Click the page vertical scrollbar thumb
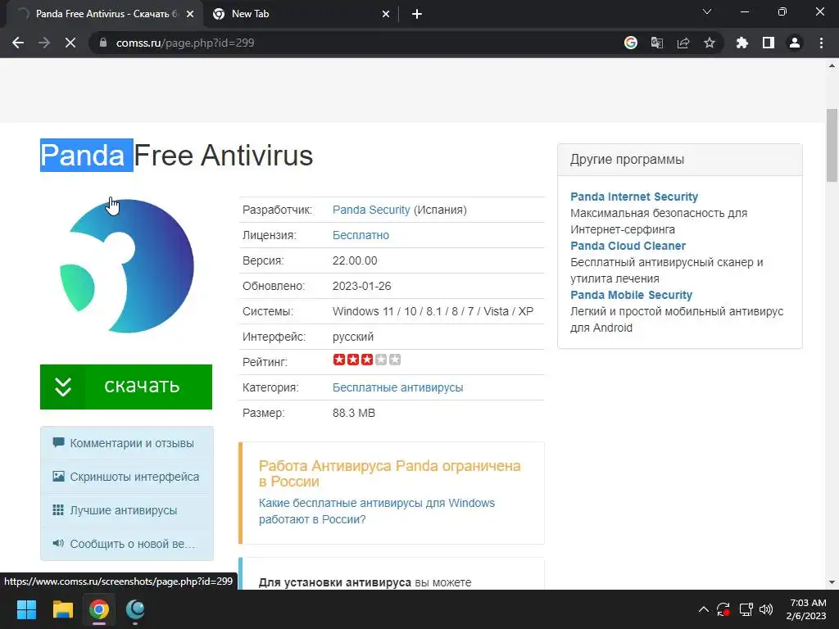The height and width of the screenshot is (629, 839). (x=832, y=146)
